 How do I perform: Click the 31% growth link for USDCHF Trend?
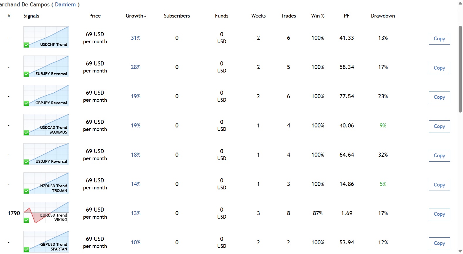point(135,38)
